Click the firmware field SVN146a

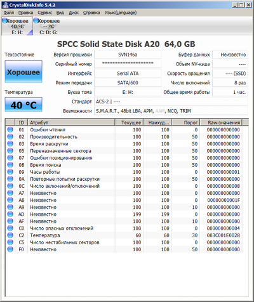(128, 55)
